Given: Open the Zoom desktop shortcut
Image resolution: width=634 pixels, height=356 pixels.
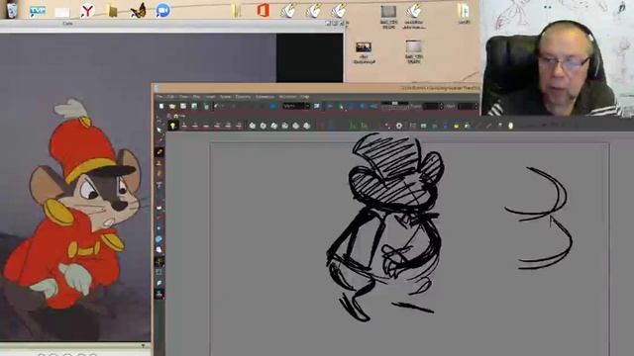Looking at the screenshot, I should (162, 11).
